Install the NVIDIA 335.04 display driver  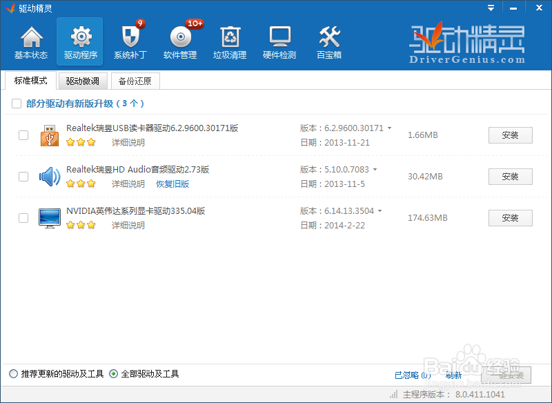pyautogui.click(x=510, y=218)
